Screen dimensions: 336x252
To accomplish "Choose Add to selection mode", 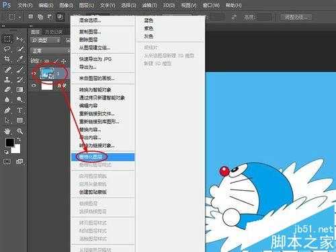I will tap(40, 17).
